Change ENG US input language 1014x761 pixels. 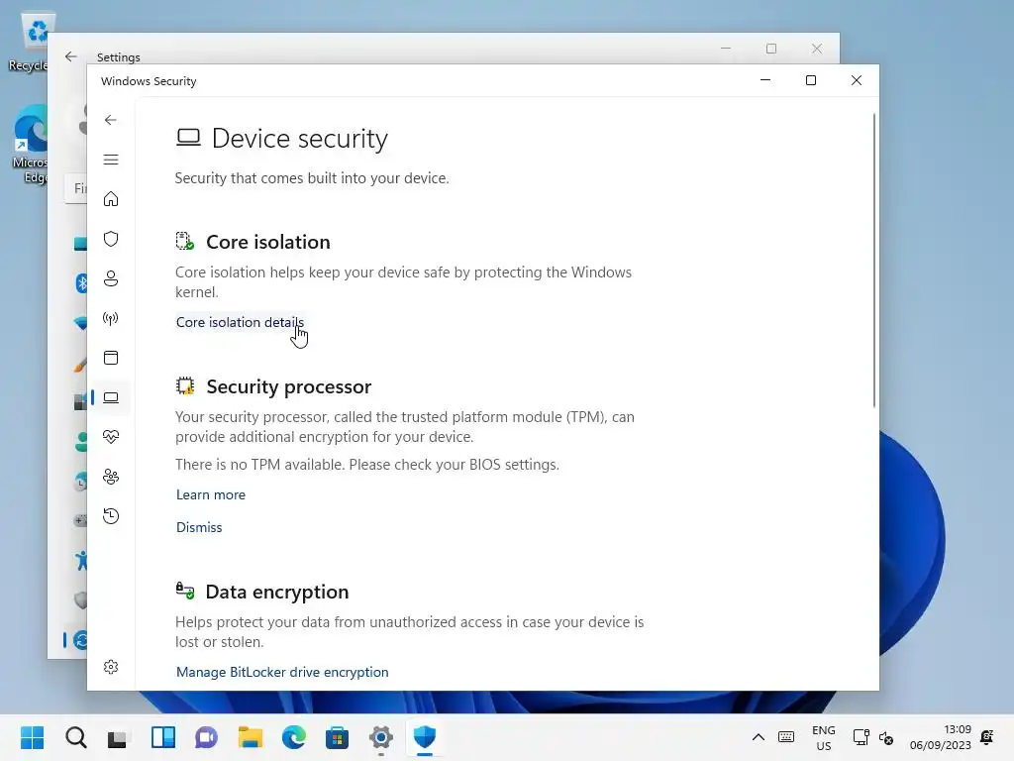coord(823,737)
